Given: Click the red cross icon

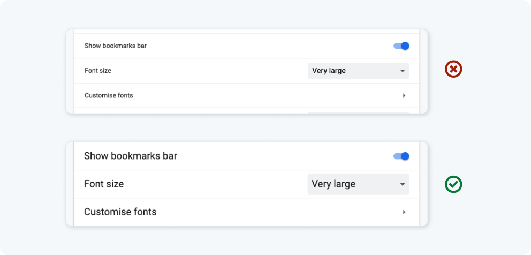Looking at the screenshot, I should pyautogui.click(x=453, y=70).
